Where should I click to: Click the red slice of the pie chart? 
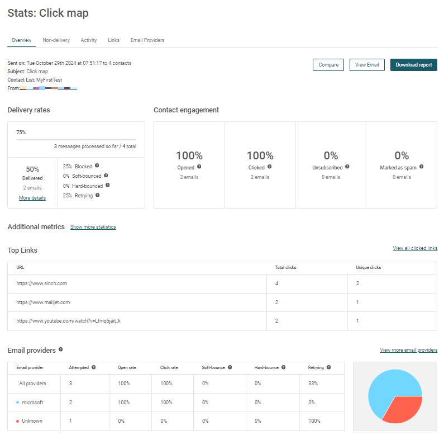pyautogui.click(x=403, y=410)
